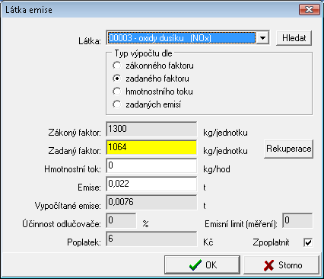Open the Látka dropdown arrow
The height and width of the screenshot is (279, 324).
(x=262, y=38)
